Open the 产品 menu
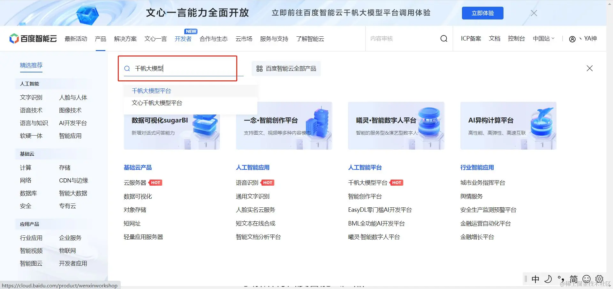 100,39
